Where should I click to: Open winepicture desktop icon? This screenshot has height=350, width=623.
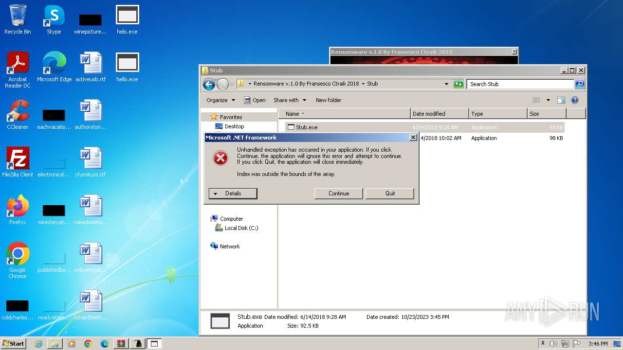91,23
